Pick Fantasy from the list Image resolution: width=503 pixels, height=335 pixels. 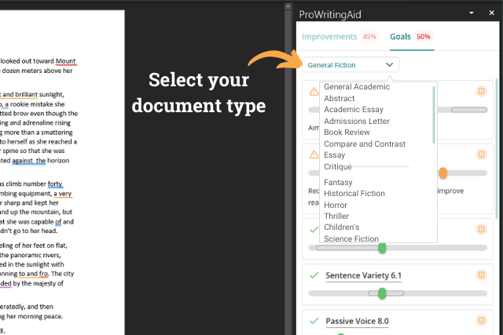tap(338, 182)
